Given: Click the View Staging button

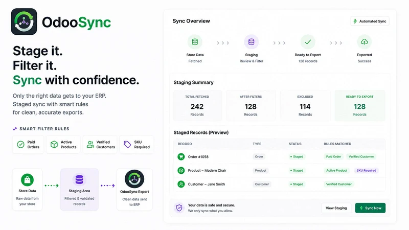Looking at the screenshot, I should coord(336,208).
